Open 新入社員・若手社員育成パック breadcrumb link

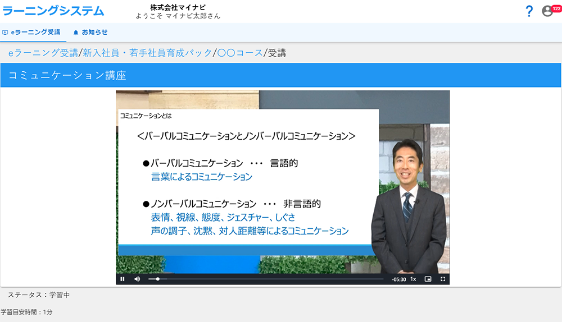tap(147, 53)
